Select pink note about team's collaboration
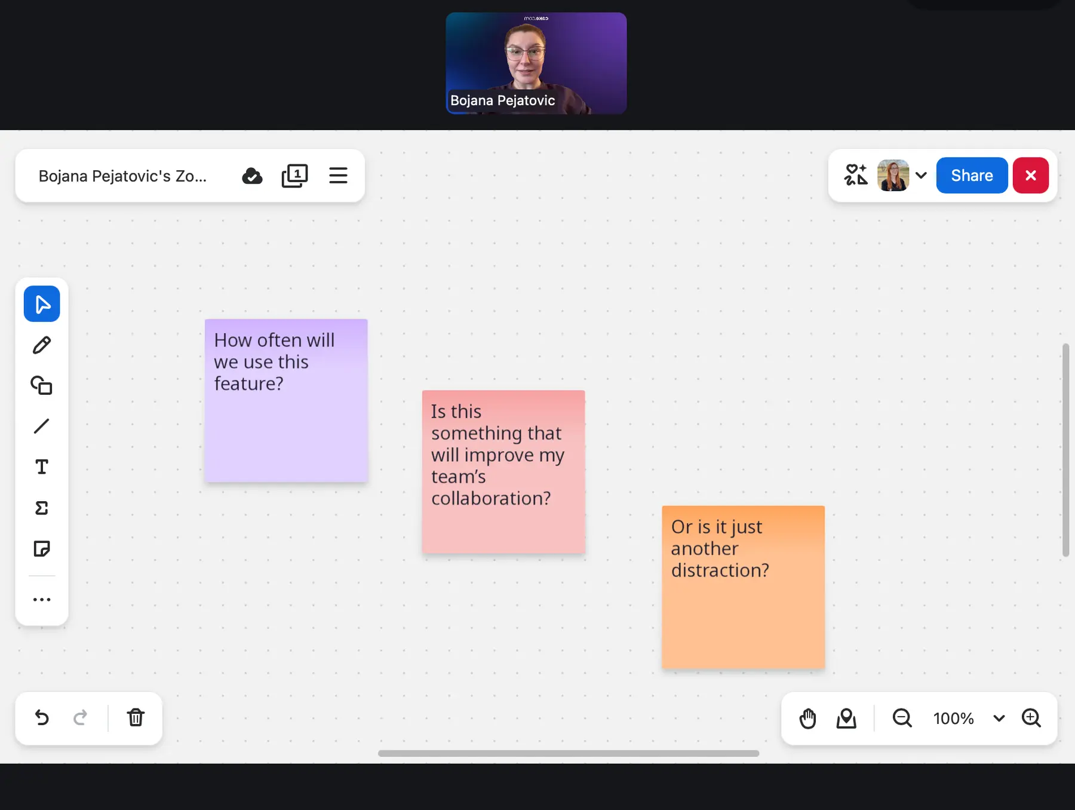The image size is (1075, 810). (503, 472)
